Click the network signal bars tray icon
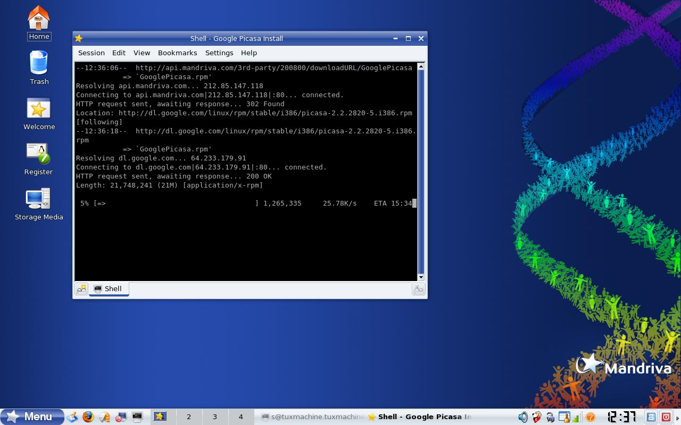The image size is (681, 425). click(576, 418)
